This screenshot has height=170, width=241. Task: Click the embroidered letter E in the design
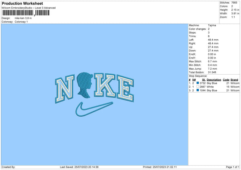pos(125,88)
